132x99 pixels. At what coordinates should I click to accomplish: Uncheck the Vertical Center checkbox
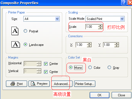coord(46,72)
